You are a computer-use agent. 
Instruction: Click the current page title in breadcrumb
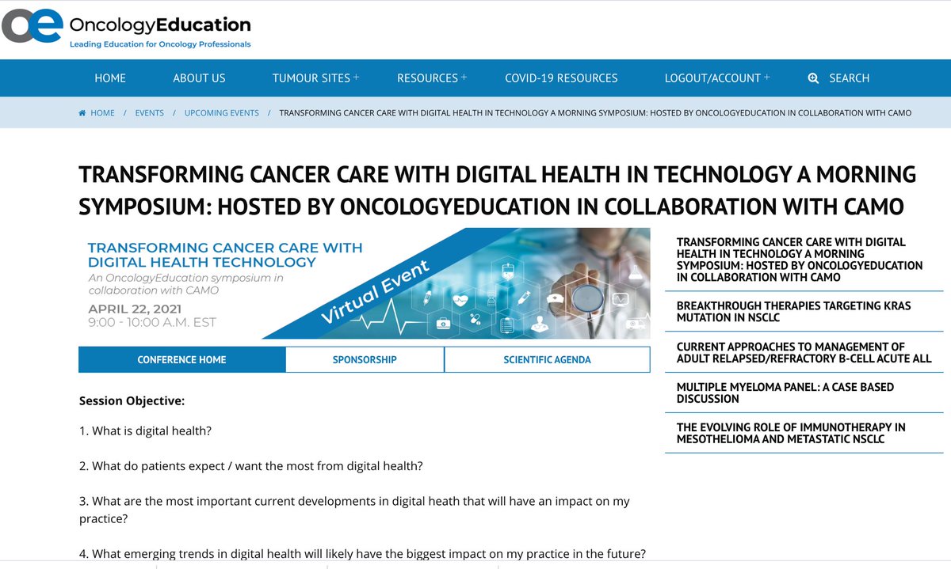click(x=595, y=113)
